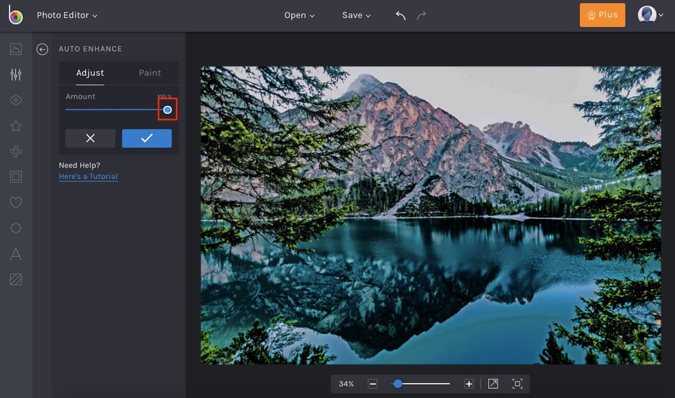The height and width of the screenshot is (398, 675).
Task: Open the Overlays heart icon
Action: pyautogui.click(x=16, y=203)
